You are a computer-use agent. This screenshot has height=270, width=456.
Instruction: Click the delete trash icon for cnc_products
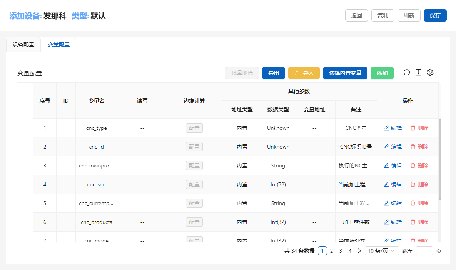413,222
